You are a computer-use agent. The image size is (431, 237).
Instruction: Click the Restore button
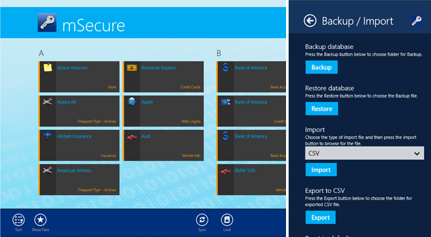[322, 108]
